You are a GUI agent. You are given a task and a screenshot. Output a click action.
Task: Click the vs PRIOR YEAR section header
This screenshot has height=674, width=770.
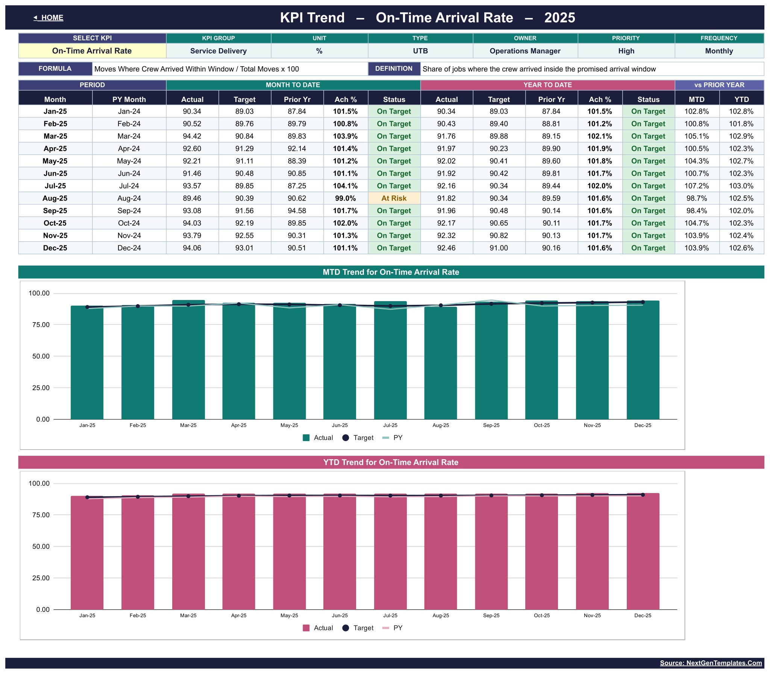tap(719, 85)
